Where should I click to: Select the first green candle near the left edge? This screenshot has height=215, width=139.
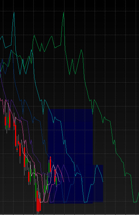tap(7, 127)
